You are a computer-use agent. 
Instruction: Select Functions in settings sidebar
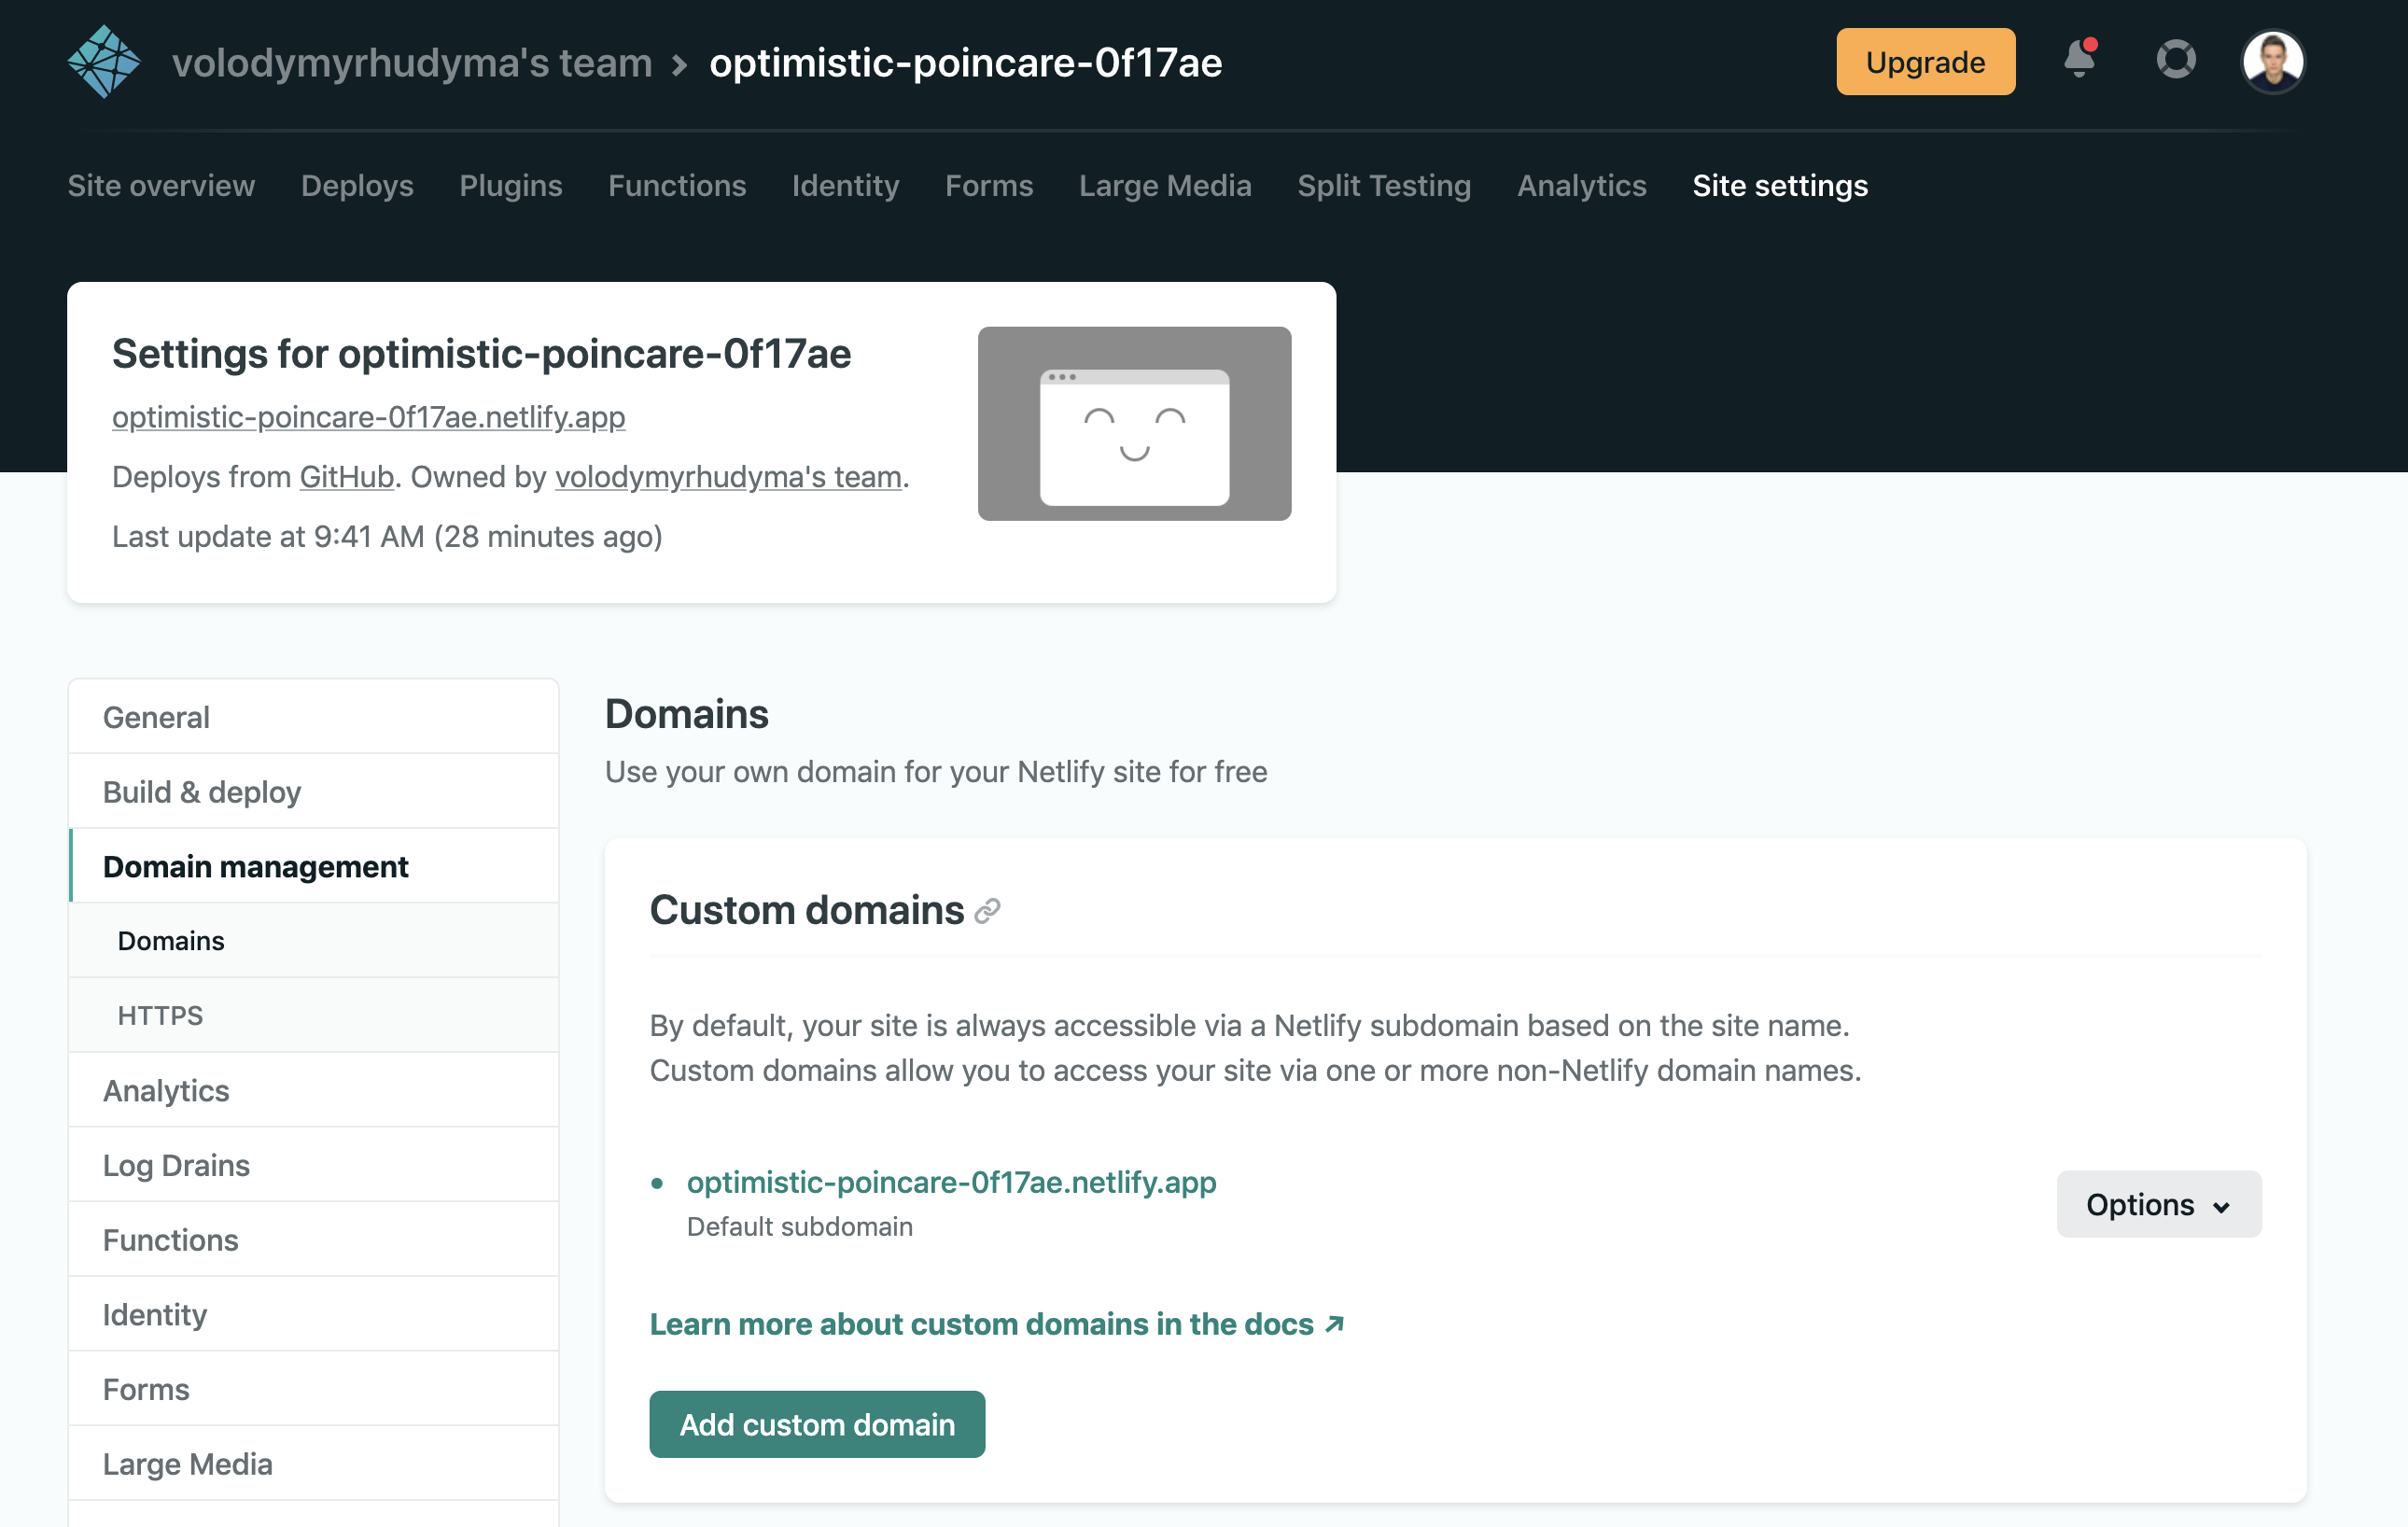(x=313, y=1240)
